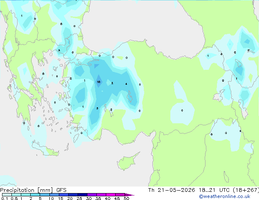Select the 10 to 15 mm legend swatch
The image size is (259, 200).
[x=54, y=195]
